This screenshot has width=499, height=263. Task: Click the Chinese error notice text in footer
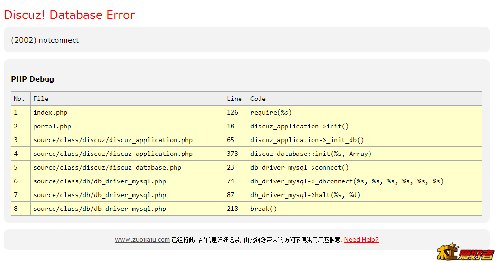257,240
